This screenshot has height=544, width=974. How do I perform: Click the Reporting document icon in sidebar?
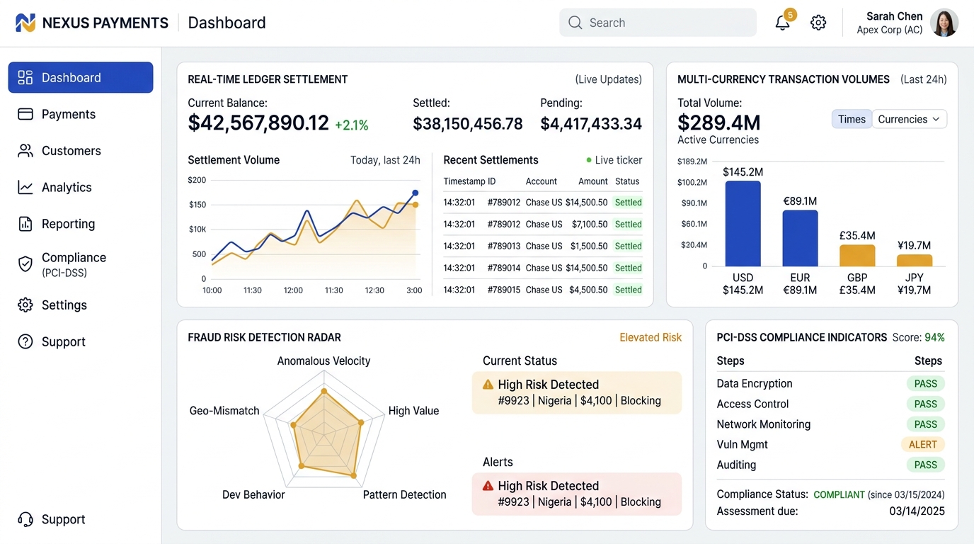(x=25, y=224)
